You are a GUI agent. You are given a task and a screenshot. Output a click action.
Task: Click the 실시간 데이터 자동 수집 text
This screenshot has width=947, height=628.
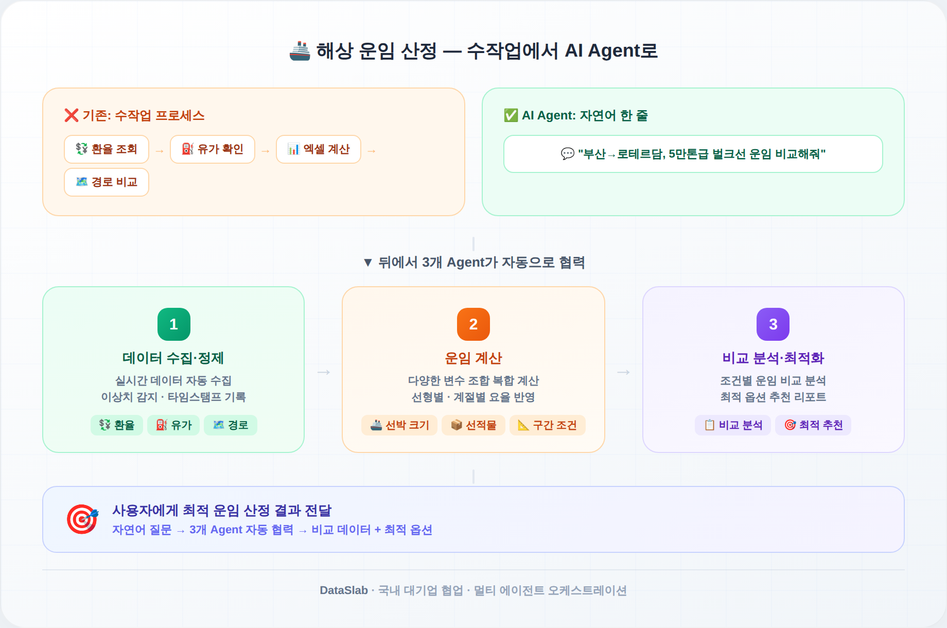click(x=173, y=380)
